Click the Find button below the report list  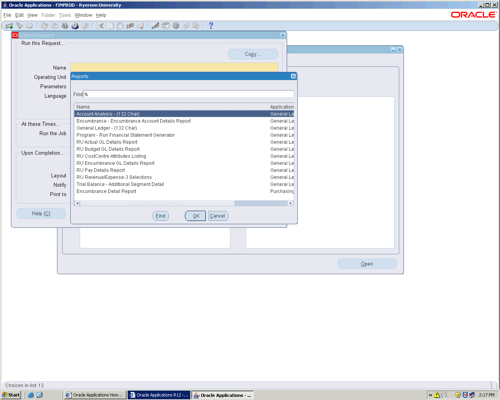pyautogui.click(x=160, y=216)
